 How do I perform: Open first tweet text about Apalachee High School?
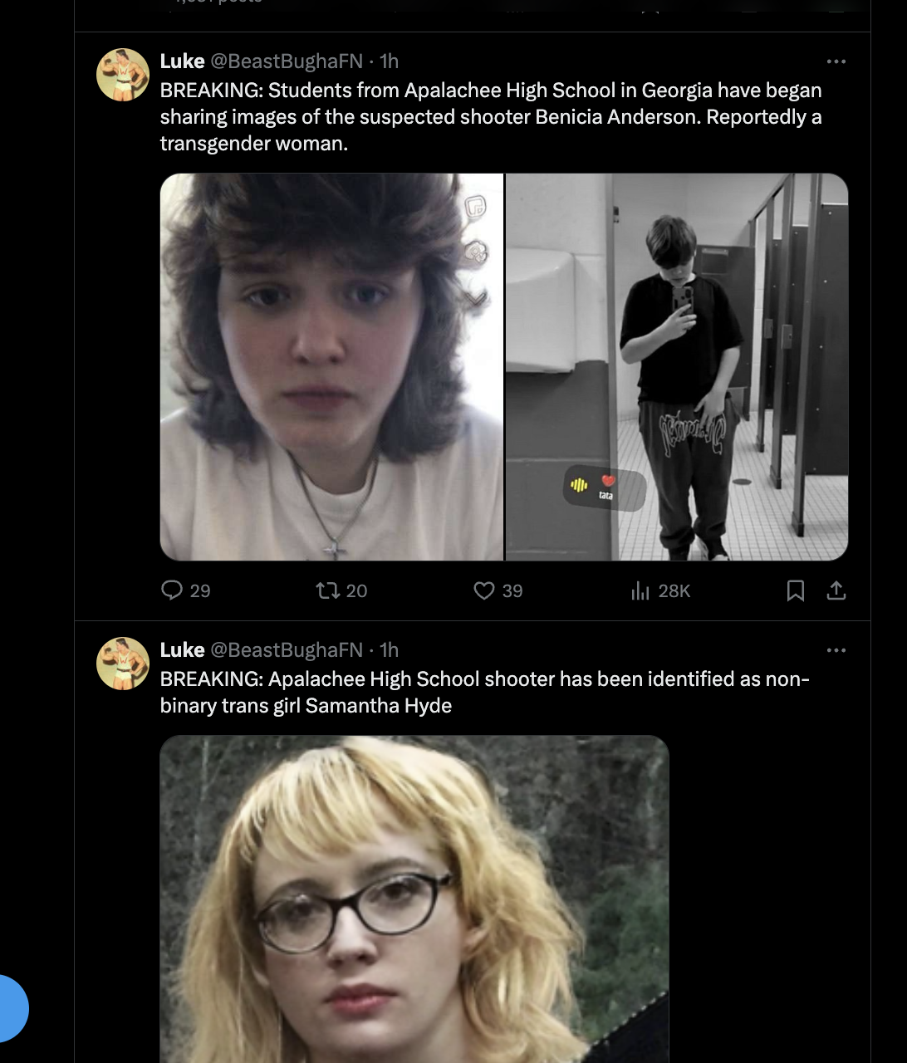491,117
